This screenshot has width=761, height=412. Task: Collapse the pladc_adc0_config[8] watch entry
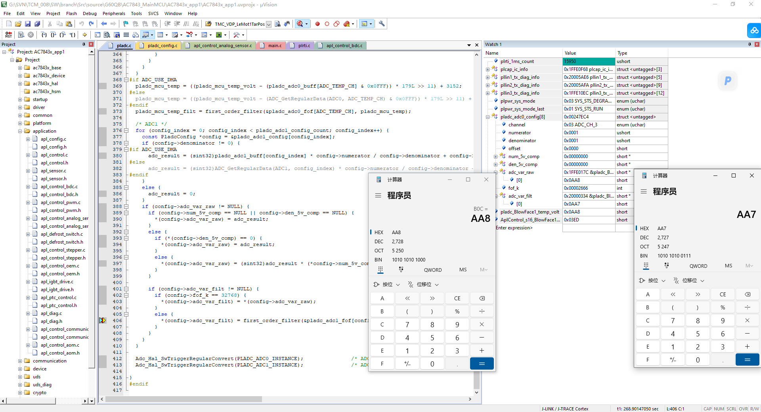[x=488, y=117]
